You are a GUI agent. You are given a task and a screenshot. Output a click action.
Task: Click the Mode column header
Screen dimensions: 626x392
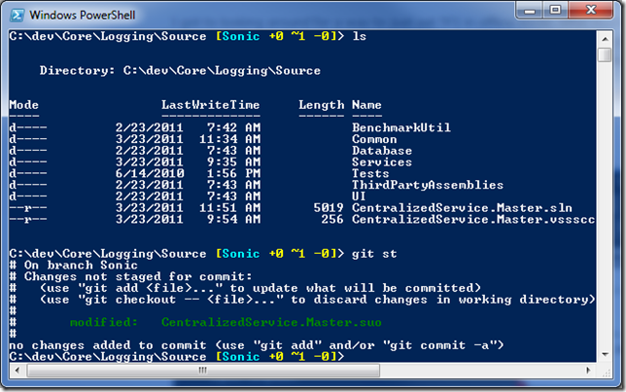tap(24, 105)
